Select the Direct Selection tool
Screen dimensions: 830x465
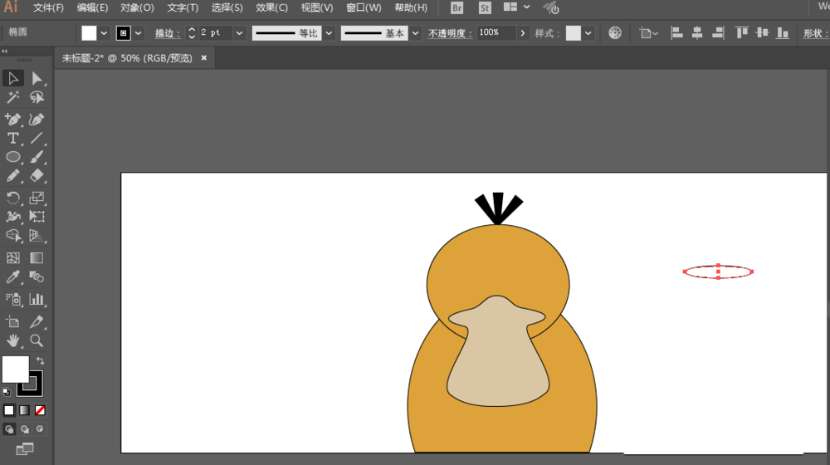tap(37, 78)
